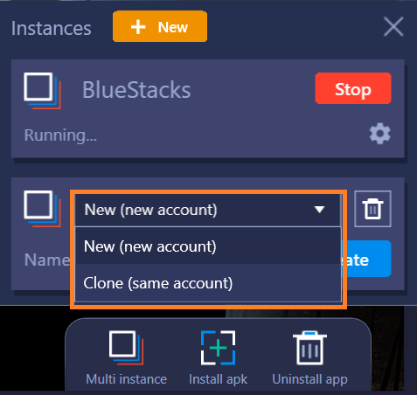
Task: Open BlueStacks instance settings gear
Action: pos(380,134)
